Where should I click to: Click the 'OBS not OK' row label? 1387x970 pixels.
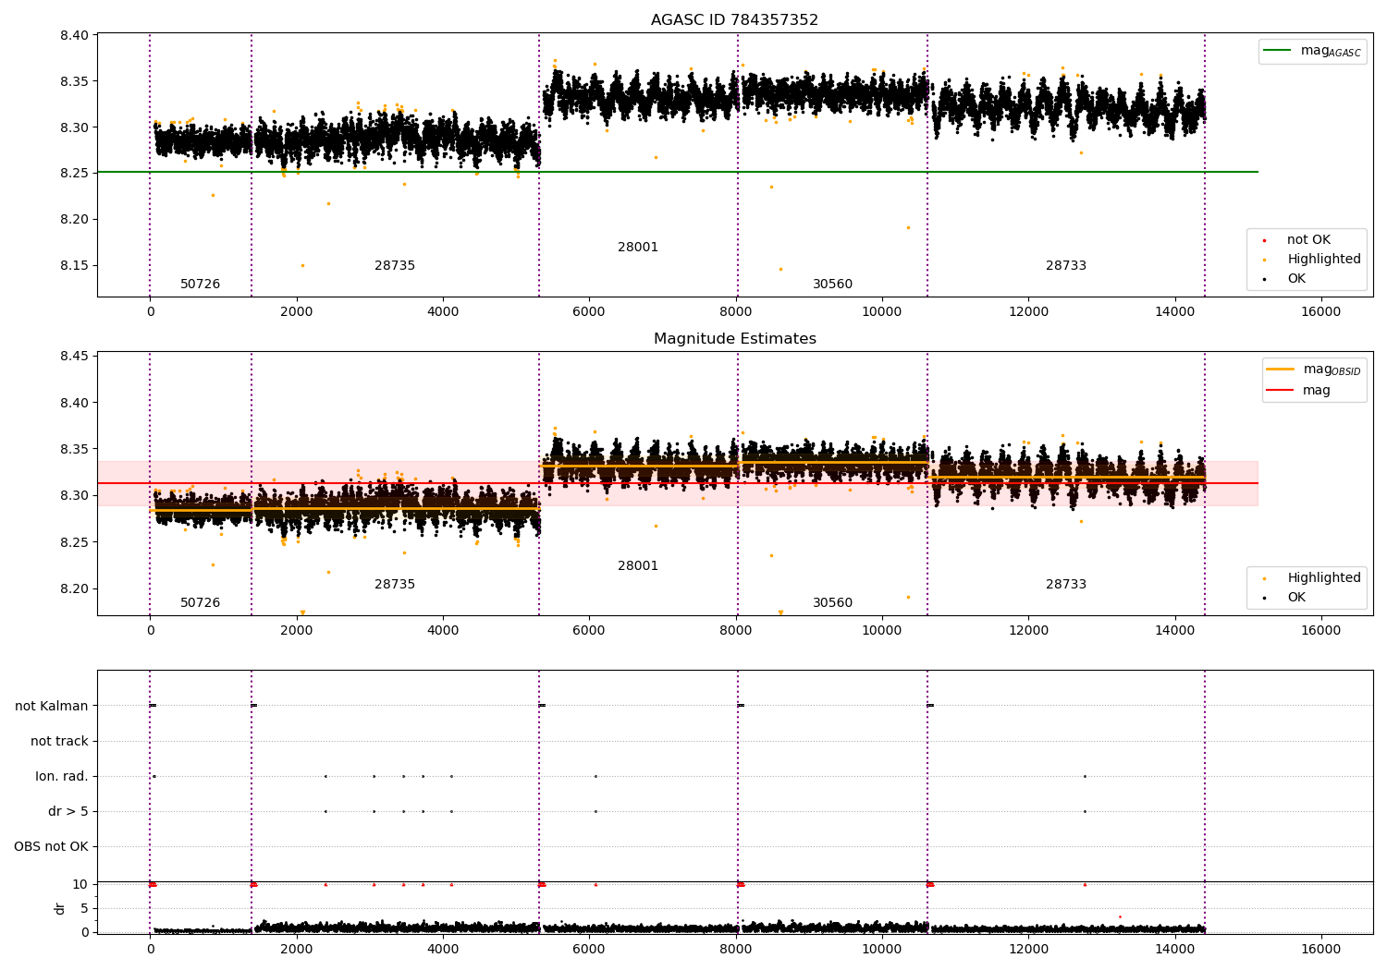[51, 846]
